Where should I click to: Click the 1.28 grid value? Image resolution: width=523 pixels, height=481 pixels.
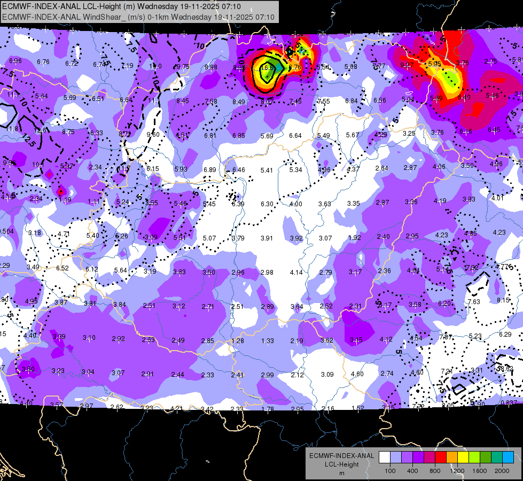(x=238, y=341)
